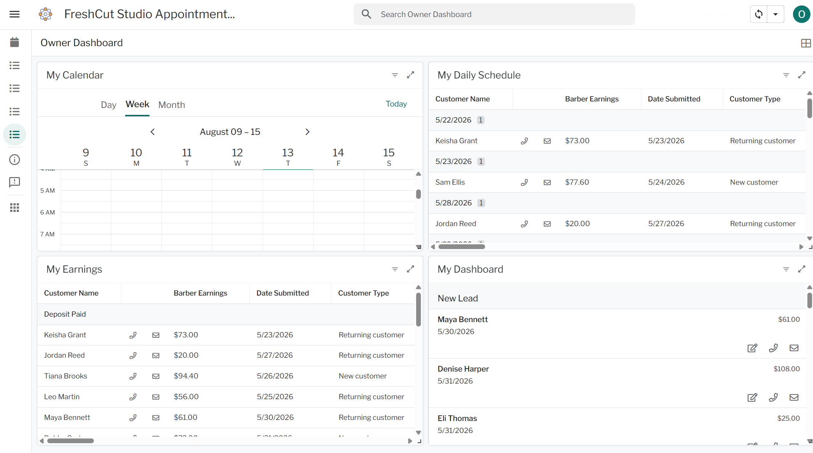813x453 pixels.
Task: Call Leo Martin in My Earnings
Action: (x=133, y=397)
